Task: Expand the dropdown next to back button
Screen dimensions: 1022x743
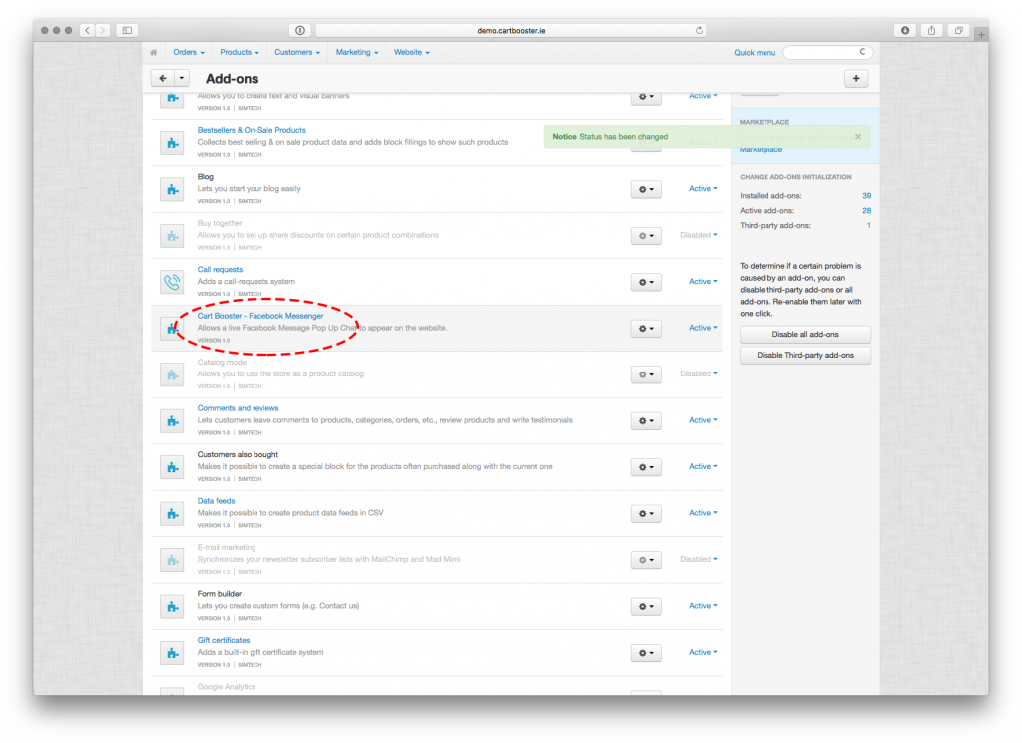Action: [x=182, y=78]
